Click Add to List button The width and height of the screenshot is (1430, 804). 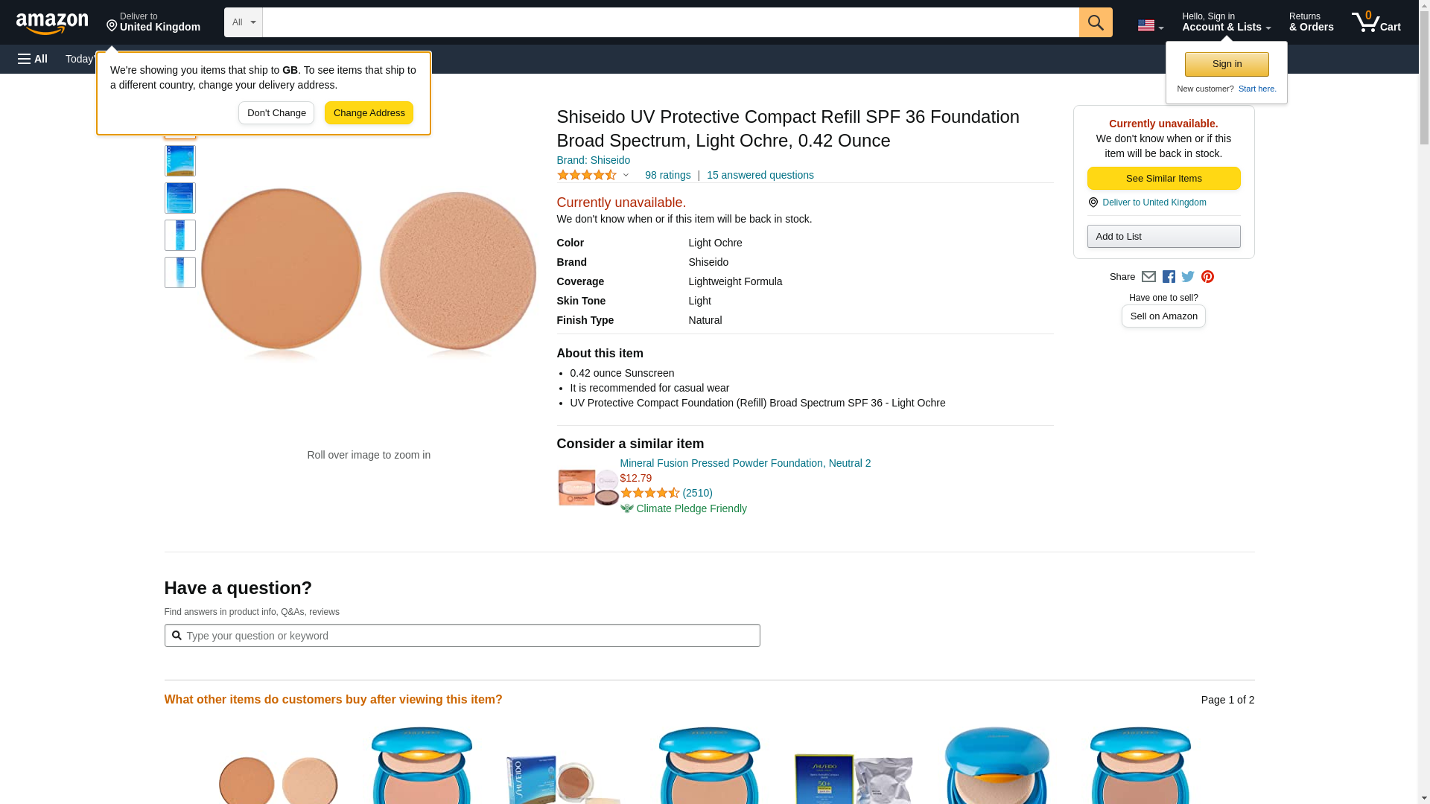(x=1163, y=237)
